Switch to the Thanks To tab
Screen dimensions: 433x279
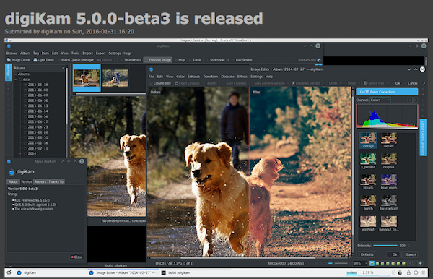coord(56,181)
